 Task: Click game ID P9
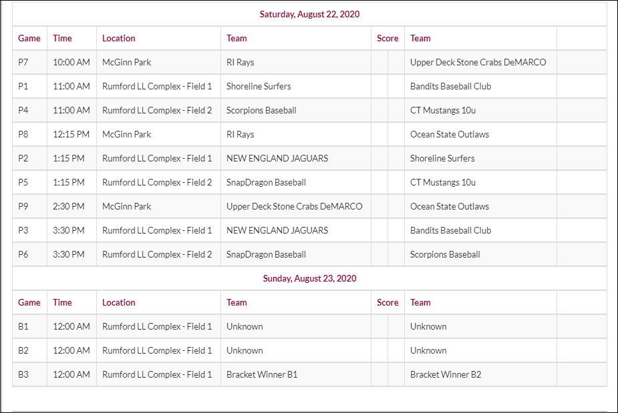coord(23,206)
